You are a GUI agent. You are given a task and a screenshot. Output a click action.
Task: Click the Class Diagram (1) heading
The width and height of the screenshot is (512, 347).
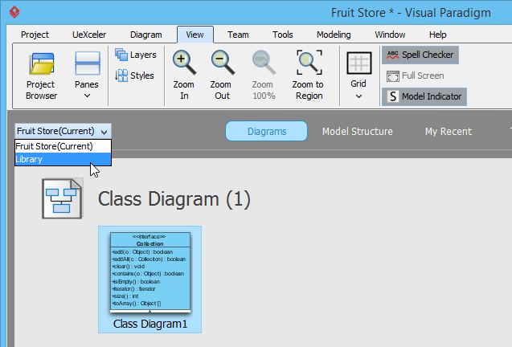tap(174, 198)
